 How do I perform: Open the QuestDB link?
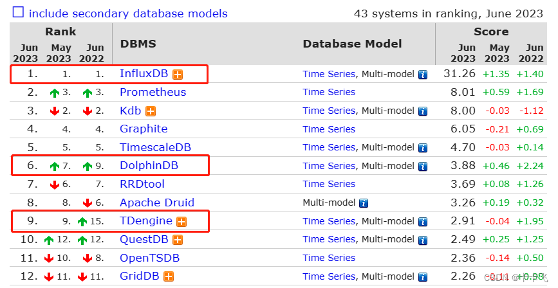144,239
